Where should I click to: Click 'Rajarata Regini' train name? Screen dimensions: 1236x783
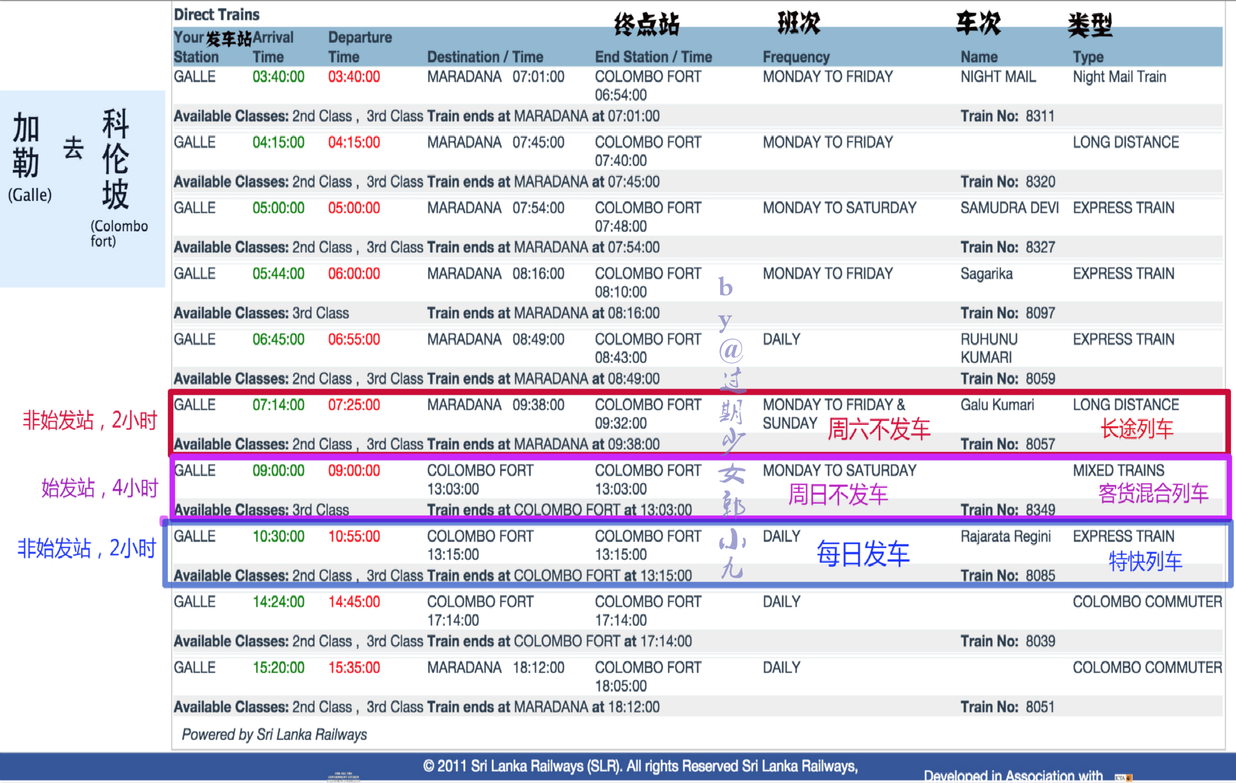(1006, 536)
